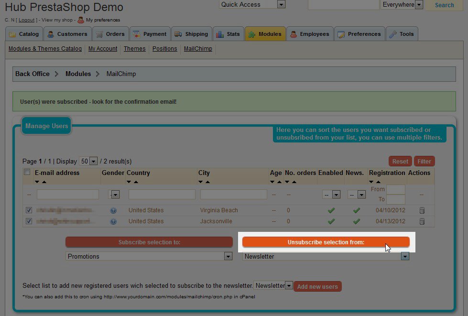Click gender icon in Virginia Beach row

pos(113,210)
